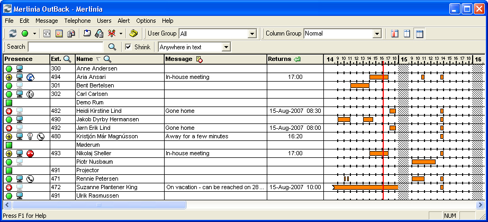Click the mobile phone with note icon

click(x=100, y=33)
